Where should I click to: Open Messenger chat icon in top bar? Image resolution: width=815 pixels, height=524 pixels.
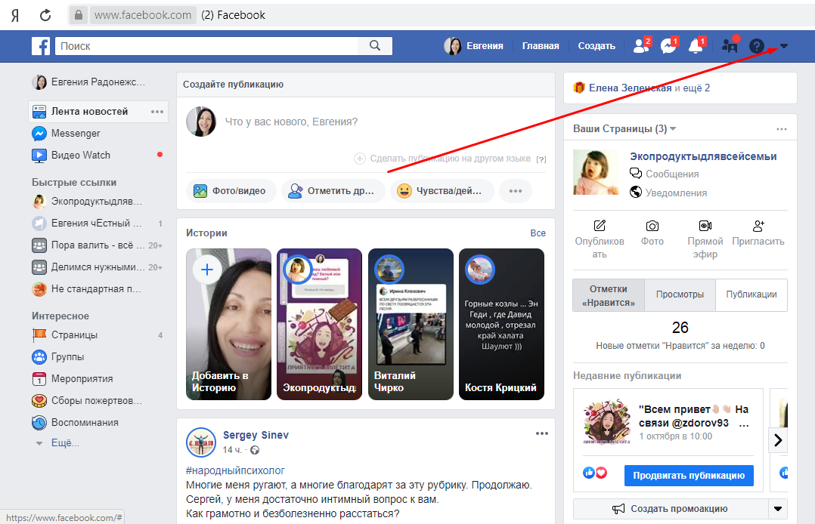point(668,46)
